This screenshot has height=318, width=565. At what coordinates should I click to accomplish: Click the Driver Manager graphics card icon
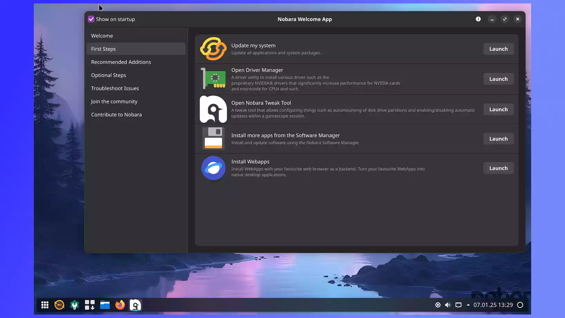(213, 79)
